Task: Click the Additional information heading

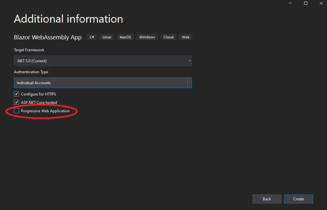Action: click(68, 19)
